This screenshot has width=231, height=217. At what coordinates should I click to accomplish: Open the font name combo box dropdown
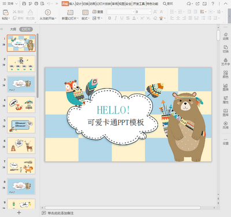tap(133, 12)
